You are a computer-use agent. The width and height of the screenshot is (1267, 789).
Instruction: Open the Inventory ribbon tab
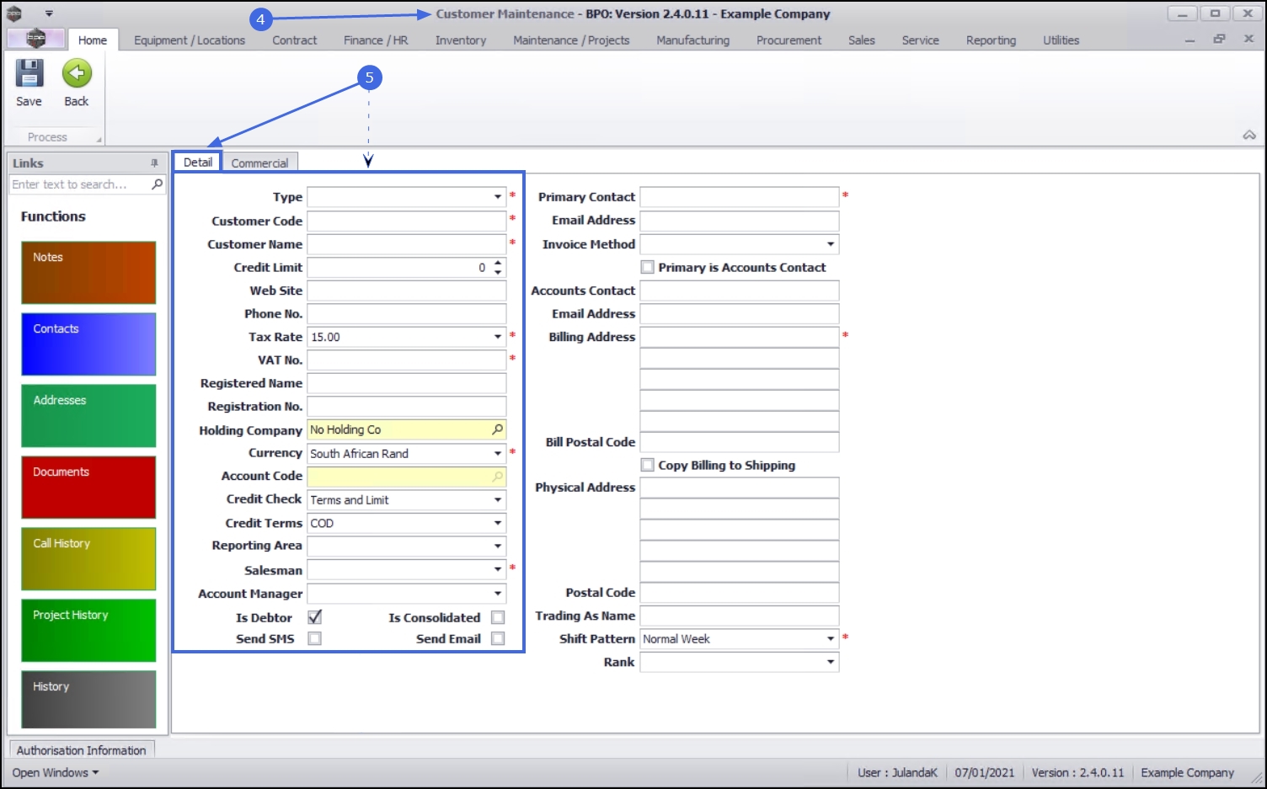pyautogui.click(x=461, y=40)
